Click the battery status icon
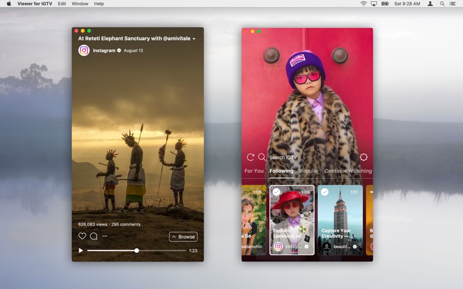The height and width of the screenshot is (289, 463). coord(385,3)
